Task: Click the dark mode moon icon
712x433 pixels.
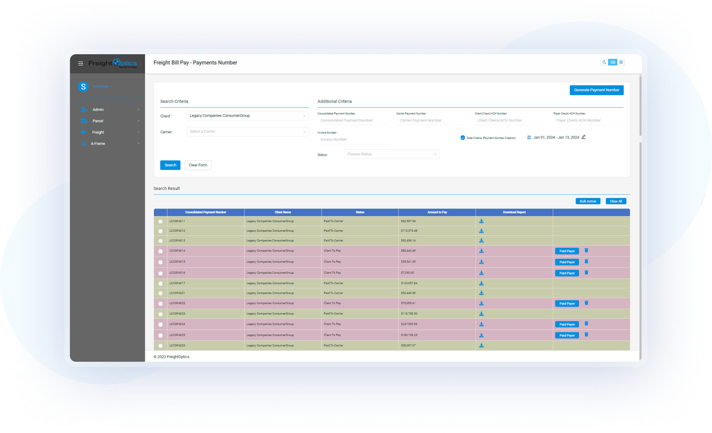Action: (x=605, y=62)
